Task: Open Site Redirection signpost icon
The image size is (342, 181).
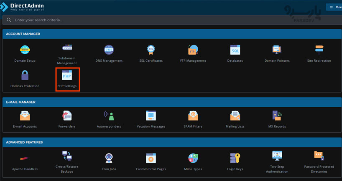Action: (x=319, y=50)
